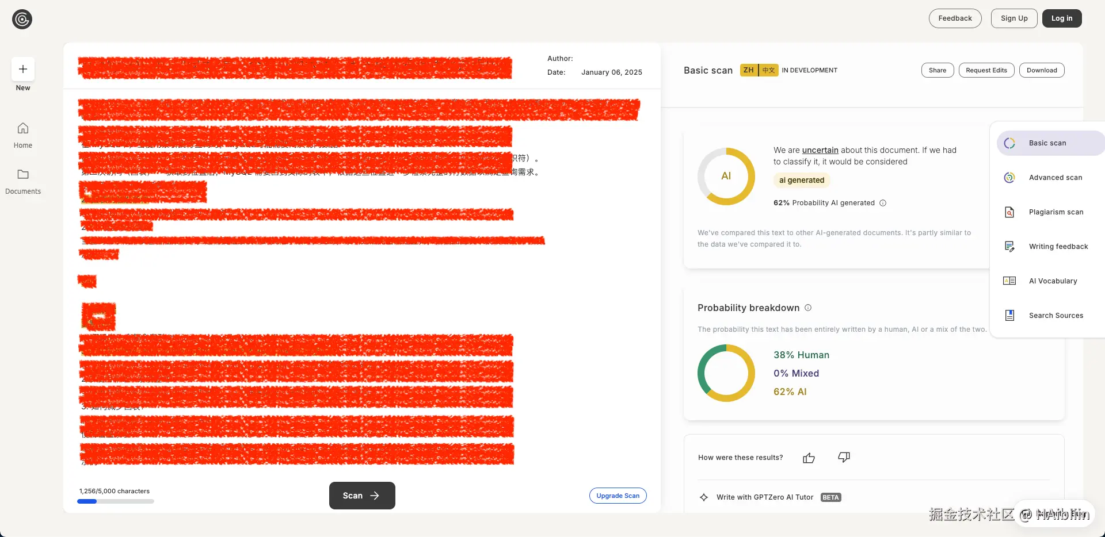Open Plagiarism scan option
The image size is (1105, 537).
1056,212
